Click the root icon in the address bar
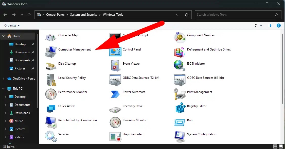Image resolution: width=285 pixels, height=149 pixels. [x=39, y=14]
